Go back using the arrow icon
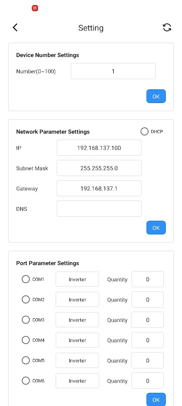182x406 pixels. point(15,27)
